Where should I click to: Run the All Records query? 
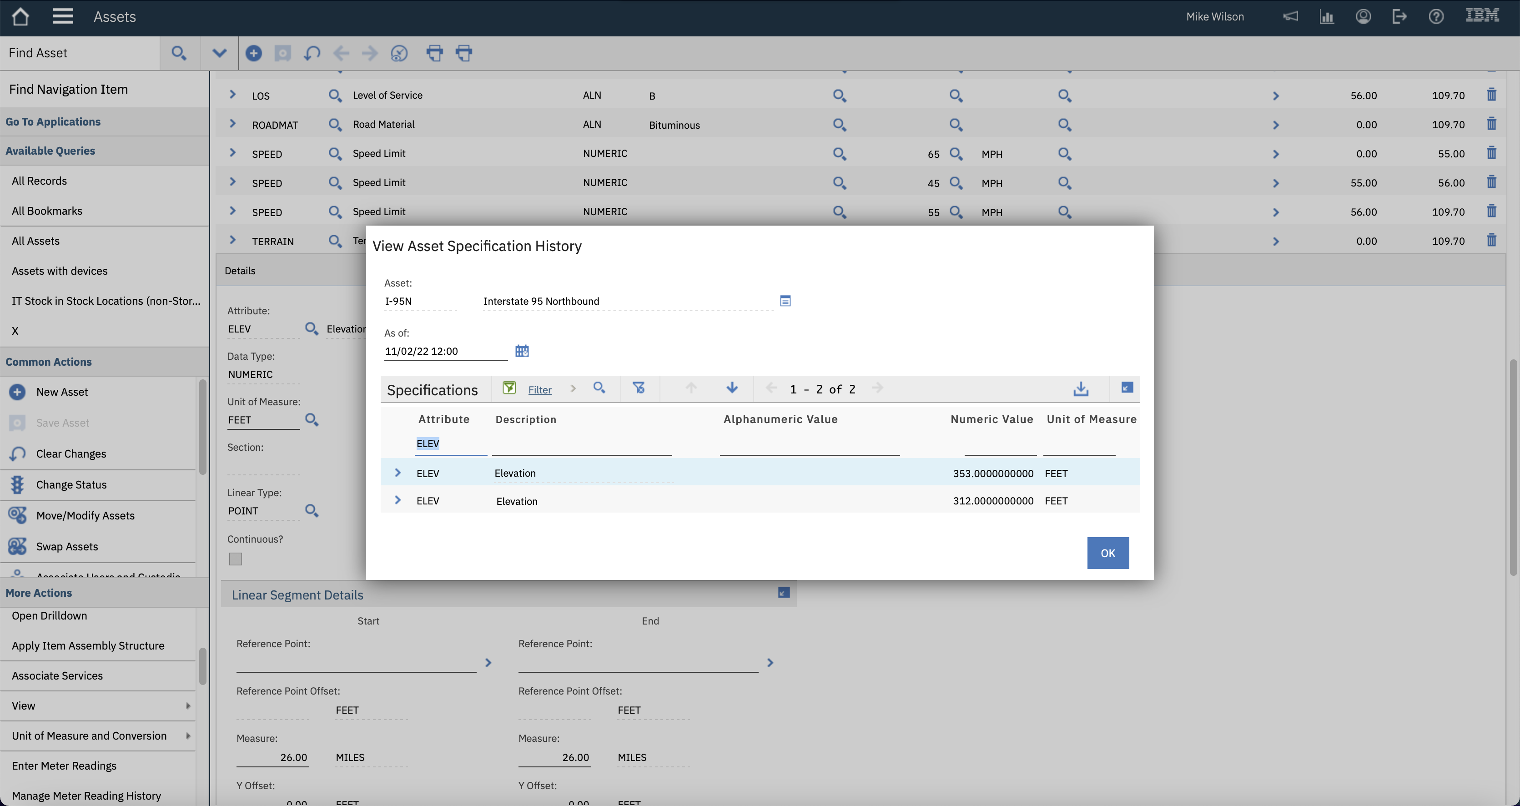coord(39,181)
